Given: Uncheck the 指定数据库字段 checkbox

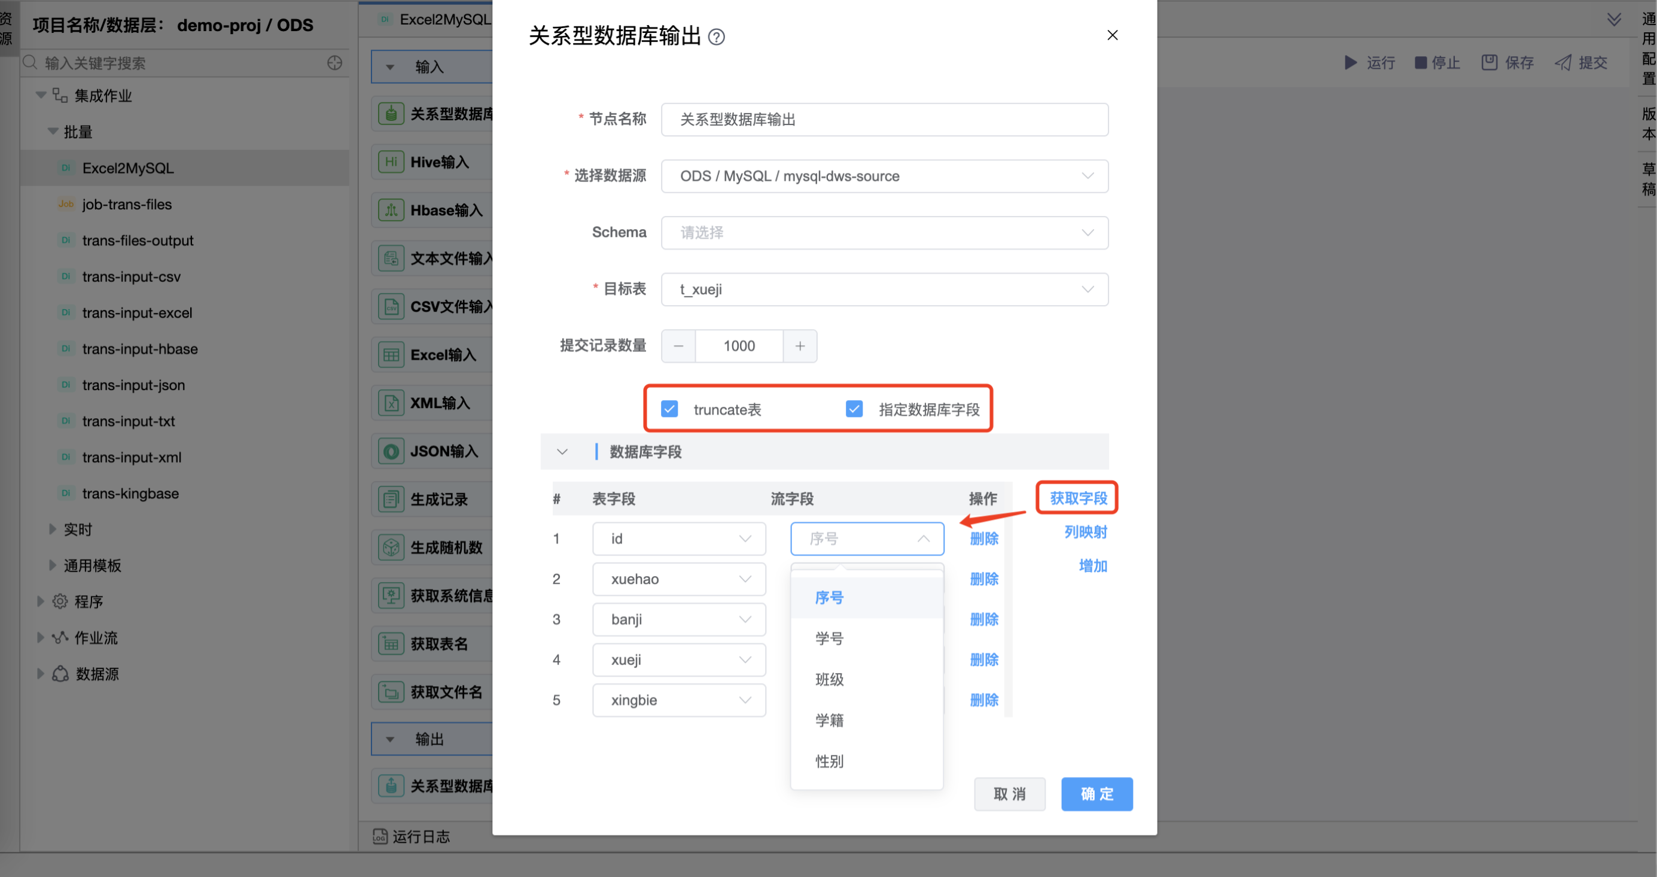Looking at the screenshot, I should point(854,409).
